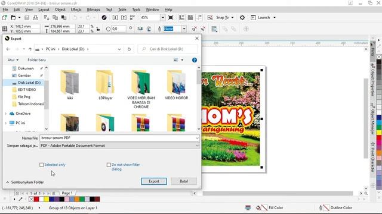The height and width of the screenshot is (214, 382).
Task: Open the Window menu
Action: pyautogui.click(x=152, y=10)
